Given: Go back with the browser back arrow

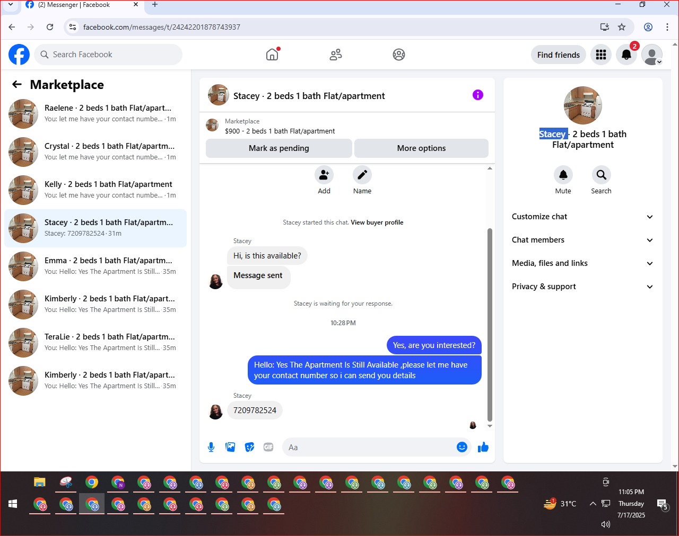Looking at the screenshot, I should [12, 27].
